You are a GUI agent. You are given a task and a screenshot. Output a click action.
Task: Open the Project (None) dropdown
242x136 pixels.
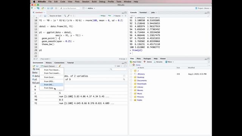coord(203,8)
